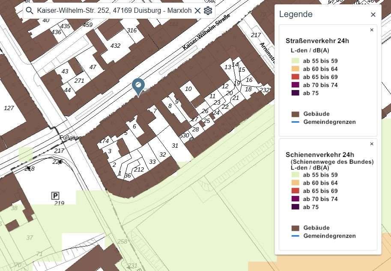
Task: Close the Legende panel
Action: pos(373,15)
